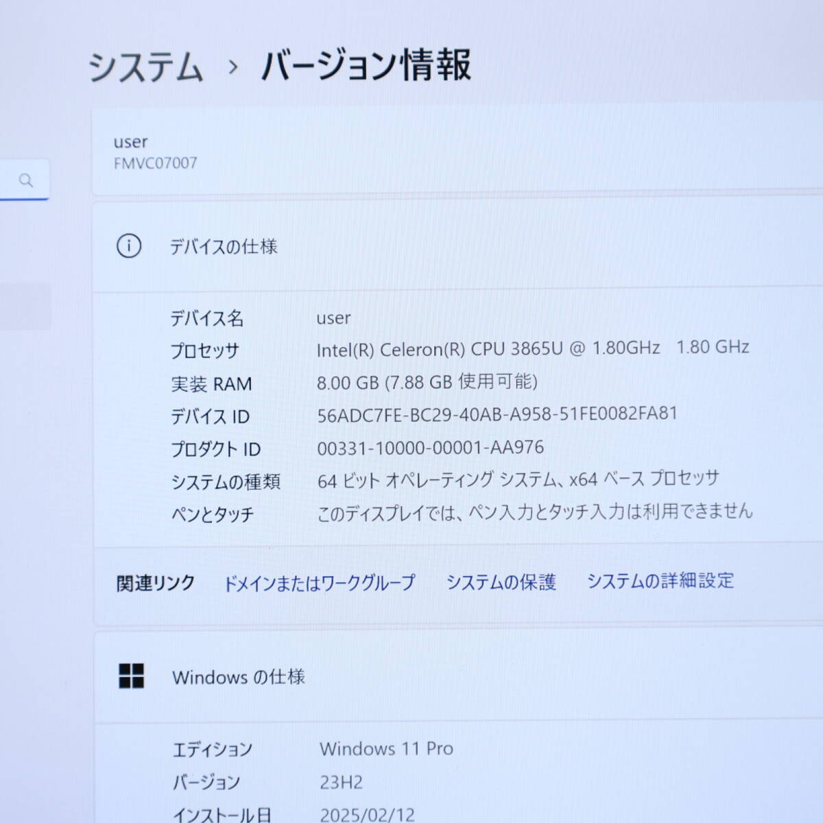Click the 関連リンク label

[156, 584]
